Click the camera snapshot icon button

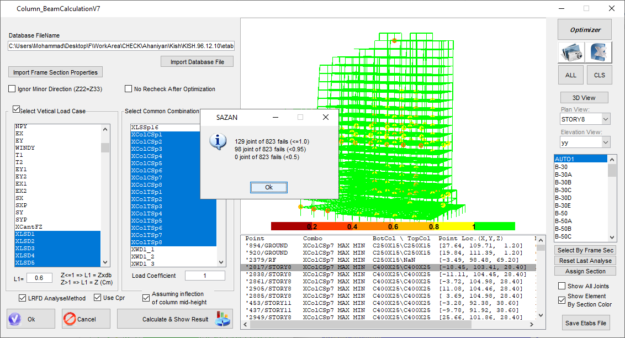pos(571,52)
